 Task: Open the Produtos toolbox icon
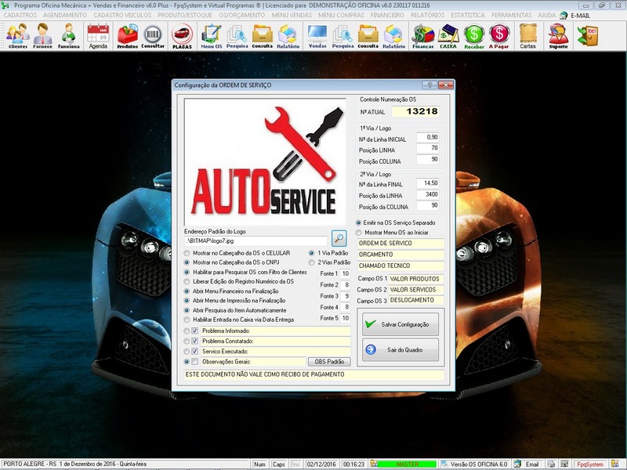click(x=128, y=36)
